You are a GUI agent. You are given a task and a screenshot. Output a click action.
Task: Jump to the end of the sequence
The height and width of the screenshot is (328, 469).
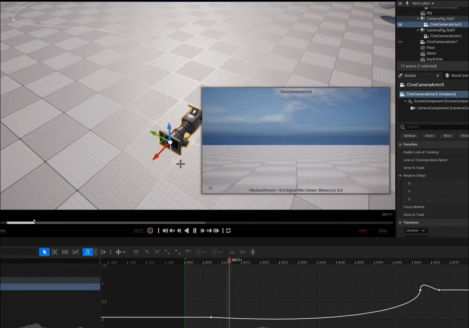click(216, 231)
